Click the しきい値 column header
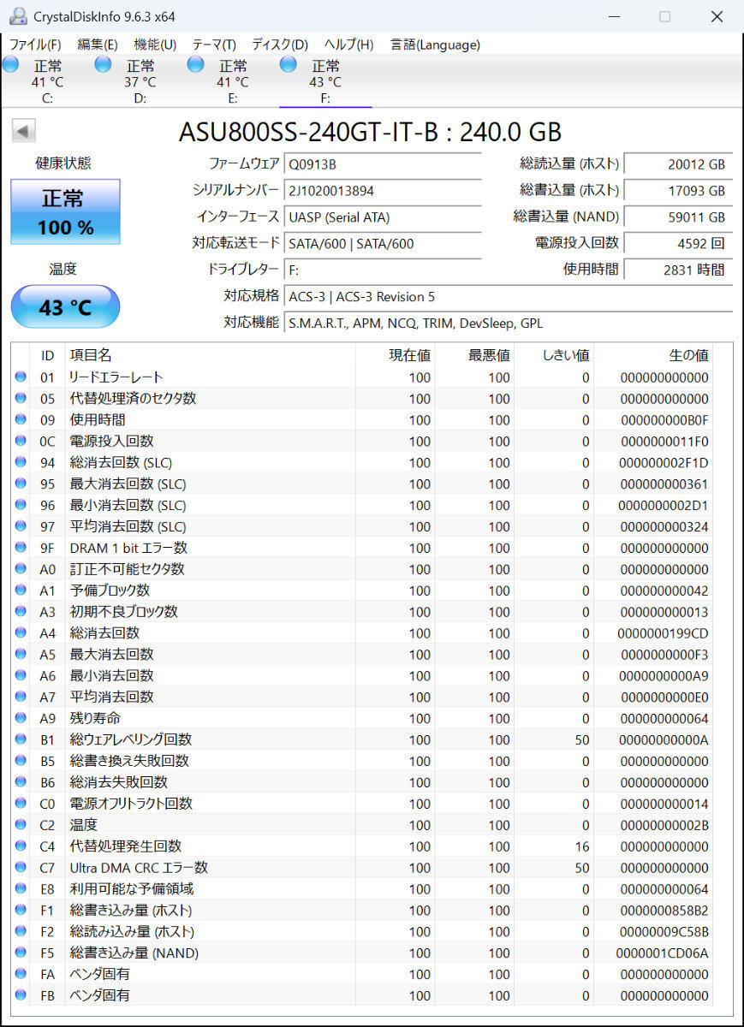The height and width of the screenshot is (1027, 744). (x=554, y=355)
